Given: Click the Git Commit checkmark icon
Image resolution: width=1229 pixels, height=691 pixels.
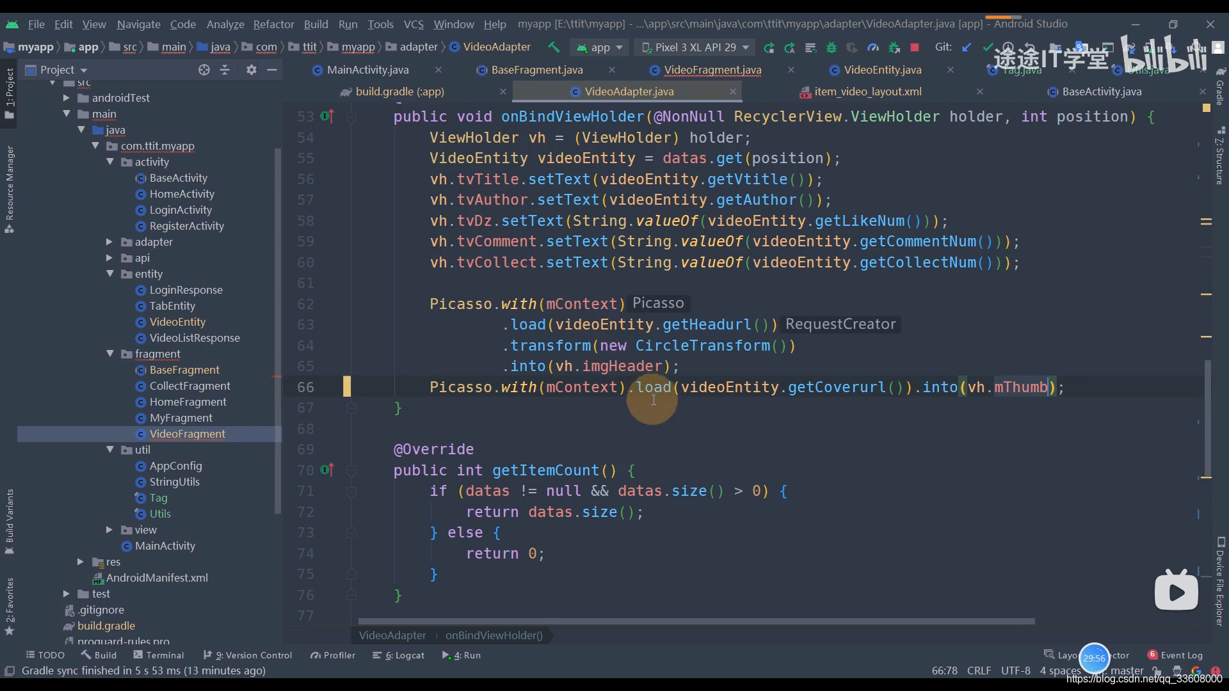Looking at the screenshot, I should (x=988, y=47).
